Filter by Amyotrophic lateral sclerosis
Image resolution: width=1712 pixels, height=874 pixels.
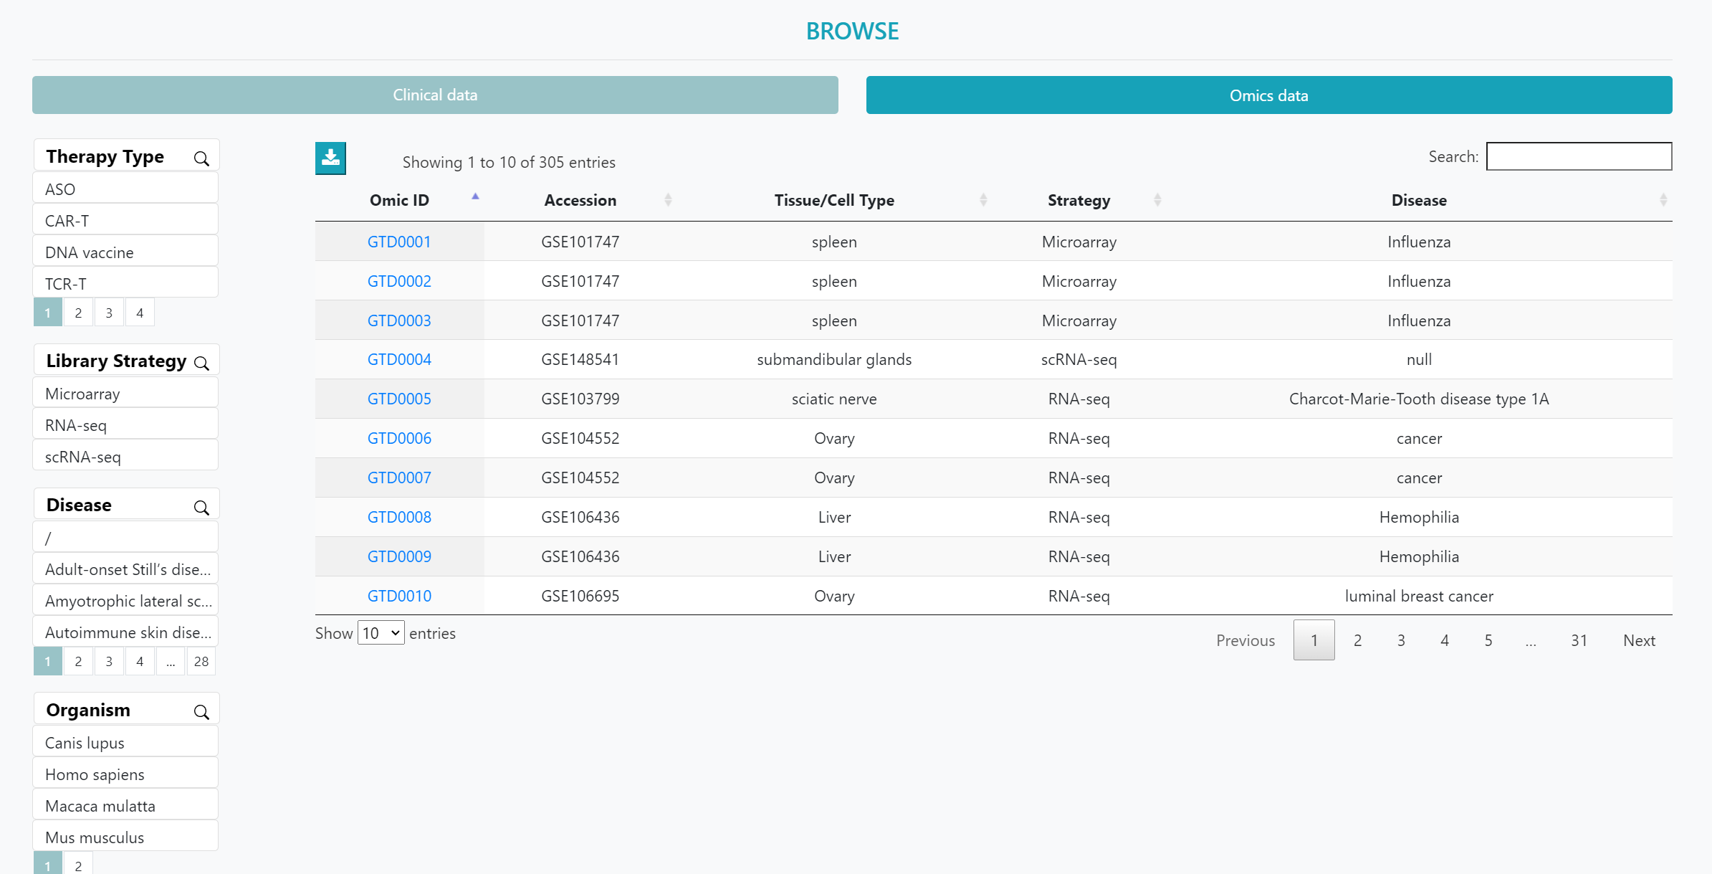pyautogui.click(x=125, y=601)
